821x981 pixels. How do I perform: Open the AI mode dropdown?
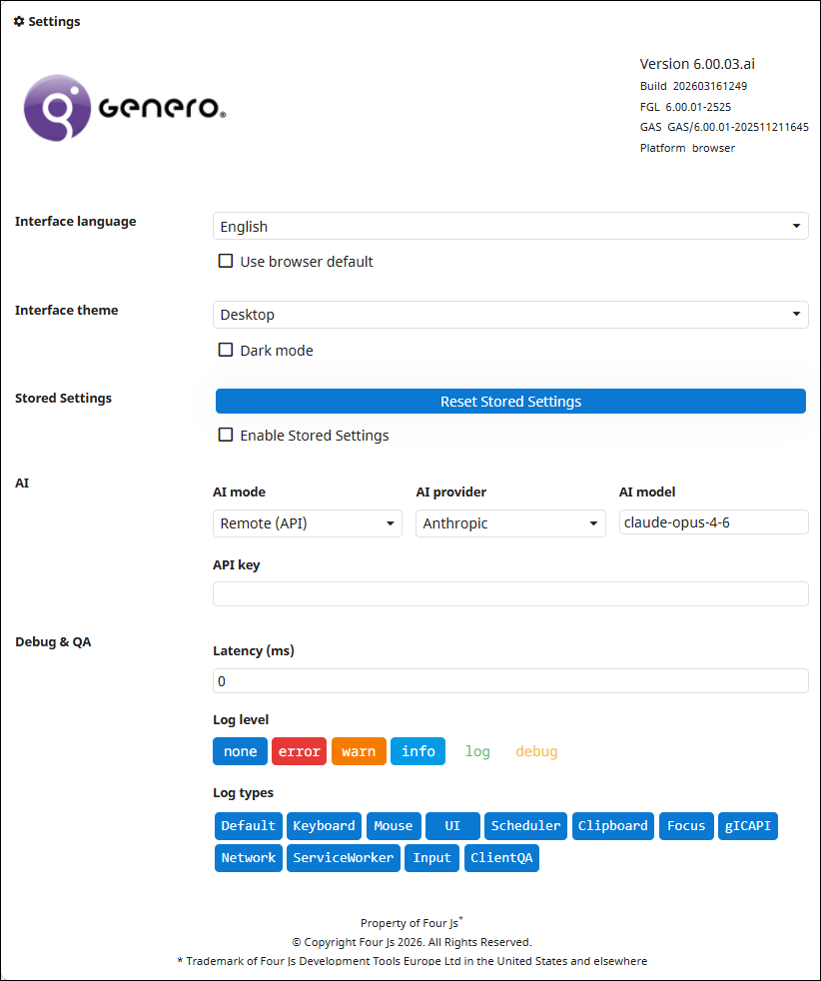307,523
